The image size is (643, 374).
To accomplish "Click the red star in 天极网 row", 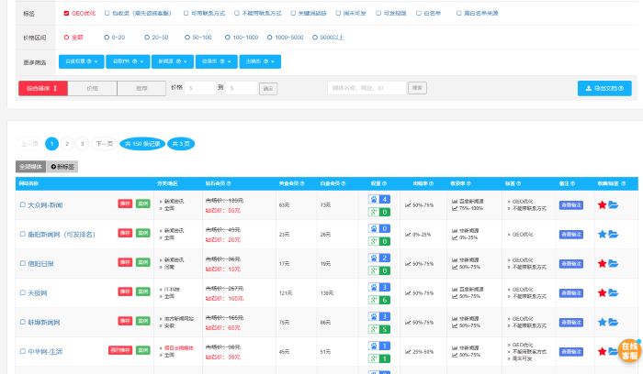I will (602, 293).
